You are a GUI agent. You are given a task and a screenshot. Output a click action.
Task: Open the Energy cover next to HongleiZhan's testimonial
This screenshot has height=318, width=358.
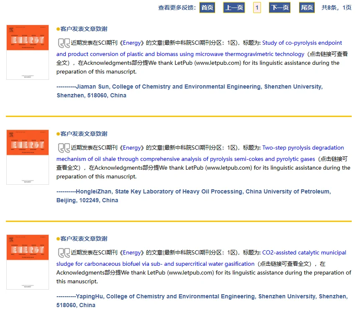tap(27, 157)
